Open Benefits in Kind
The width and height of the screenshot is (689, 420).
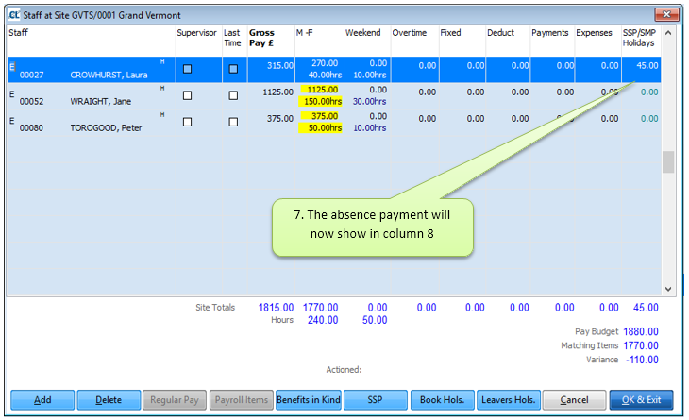pyautogui.click(x=309, y=400)
